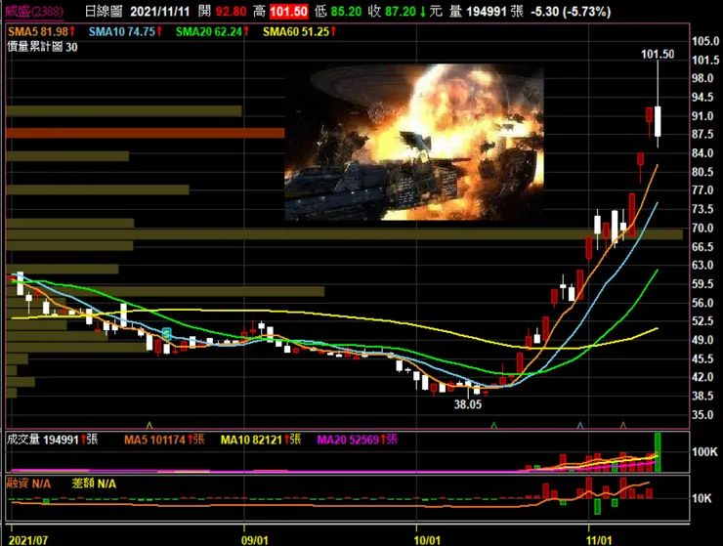Click the explosion image overlay on the chart
This screenshot has height=546, width=723.
pyautogui.click(x=413, y=142)
